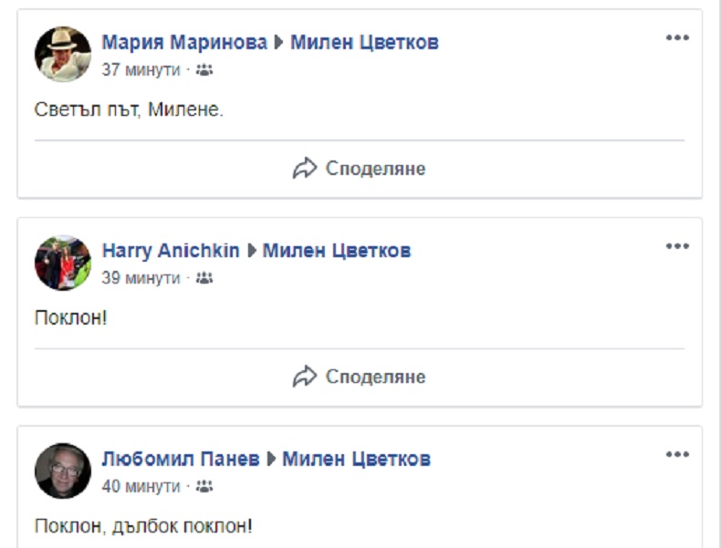Open Милен Цветков link in Любомил Панев's post
The image size is (721, 548).
click(356, 458)
